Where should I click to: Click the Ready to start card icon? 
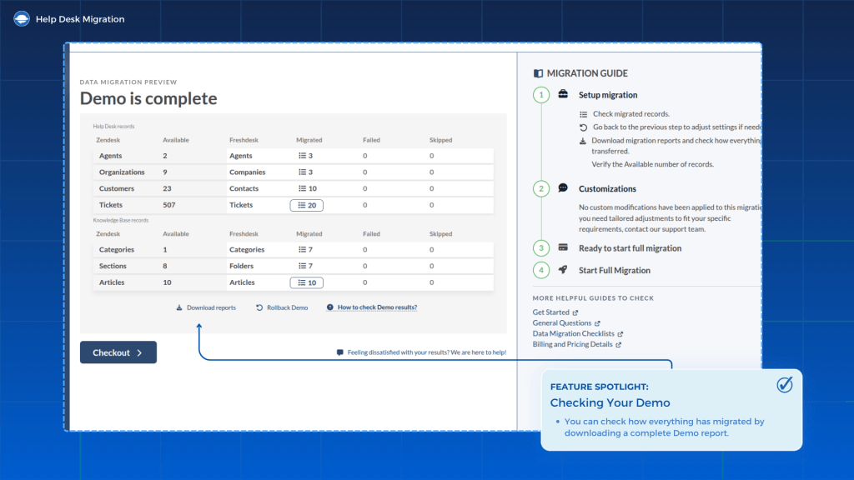(x=563, y=247)
